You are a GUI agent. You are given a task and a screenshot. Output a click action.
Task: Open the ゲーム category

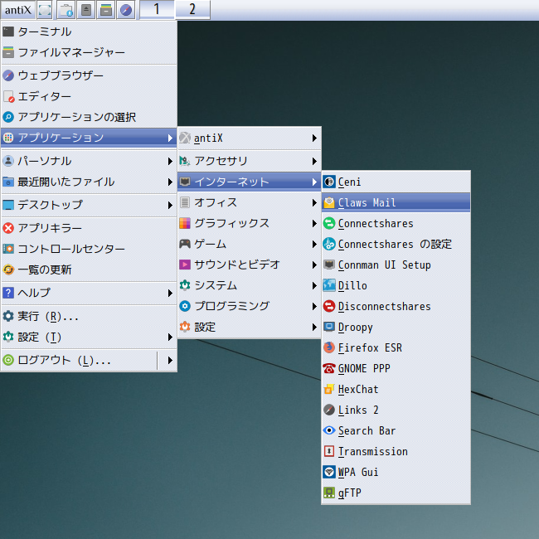click(250, 244)
